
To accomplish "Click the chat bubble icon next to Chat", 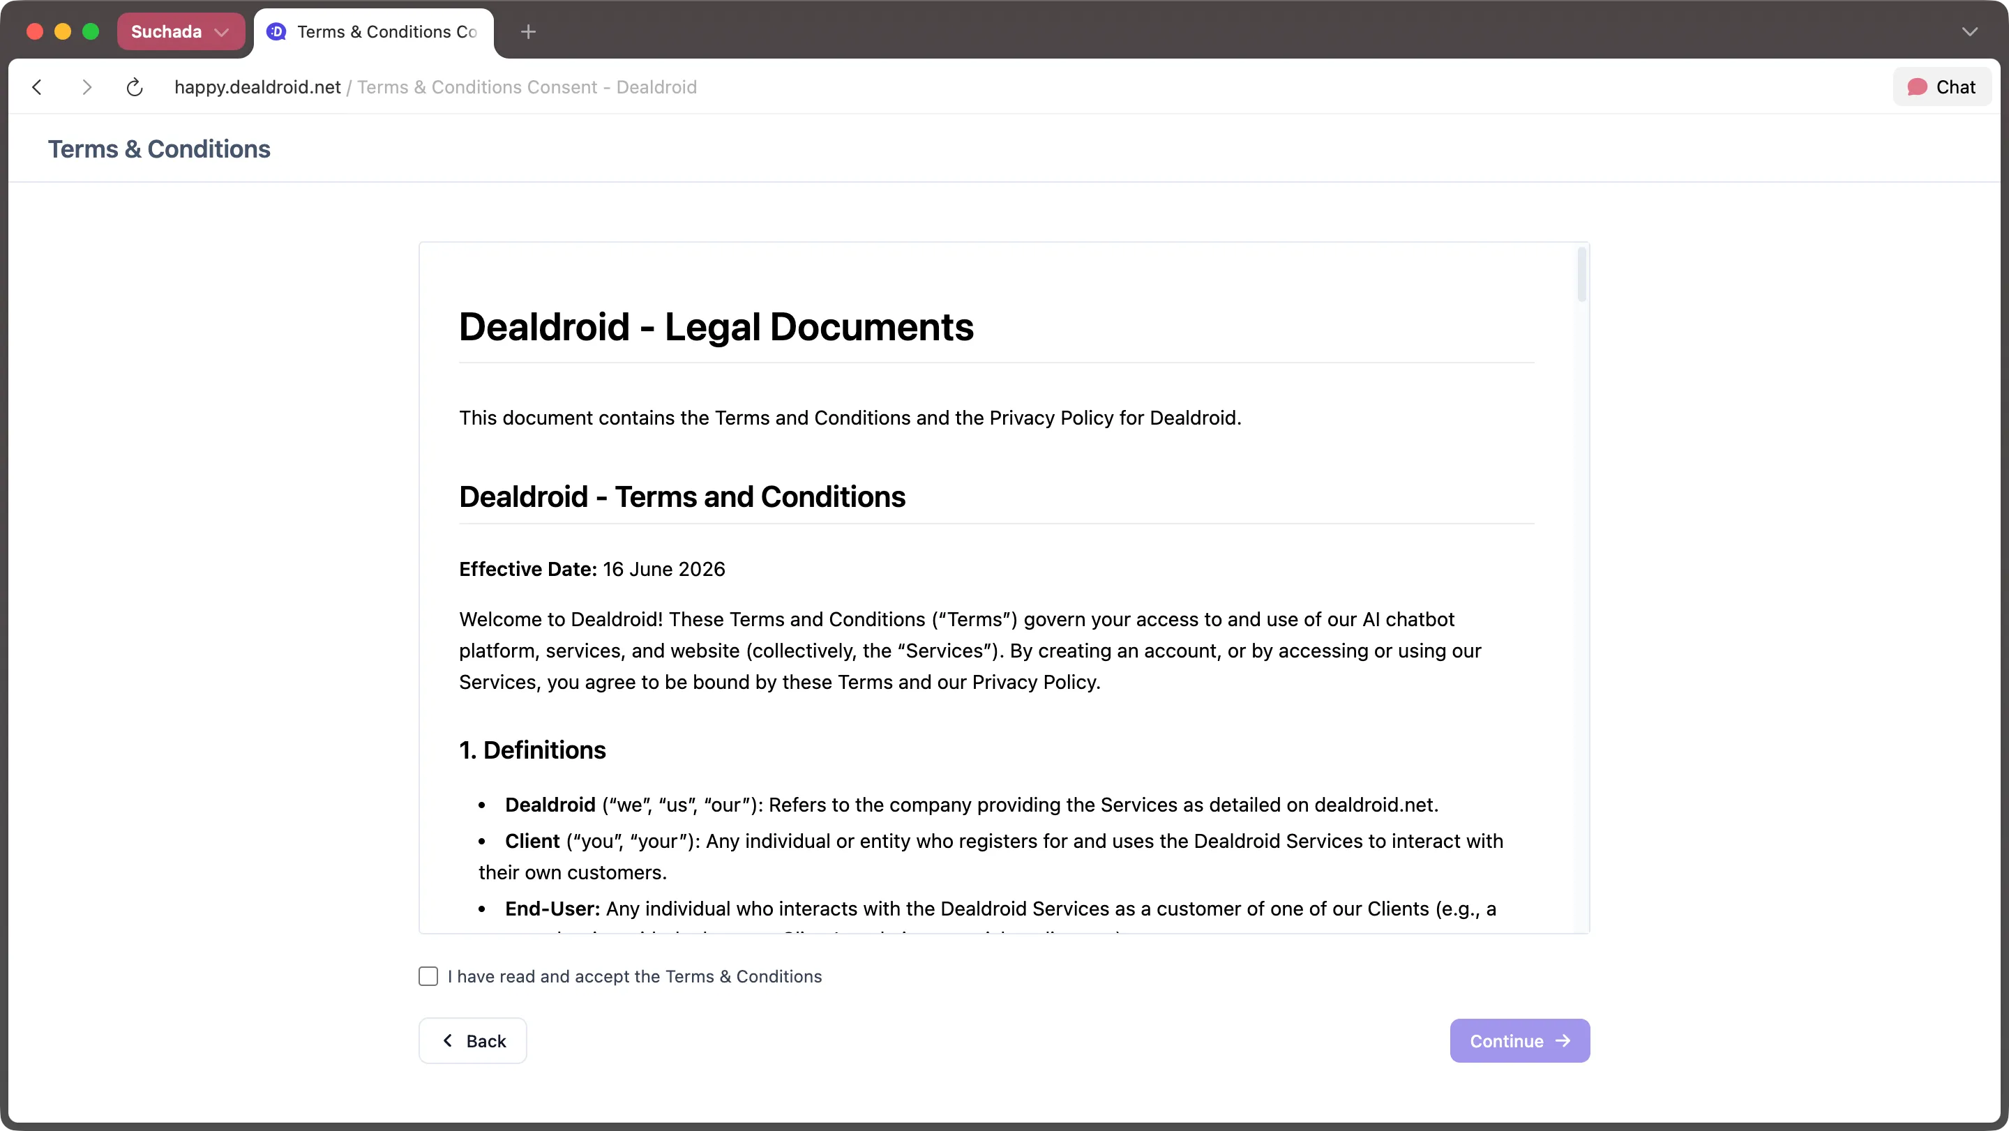I will click(1919, 86).
